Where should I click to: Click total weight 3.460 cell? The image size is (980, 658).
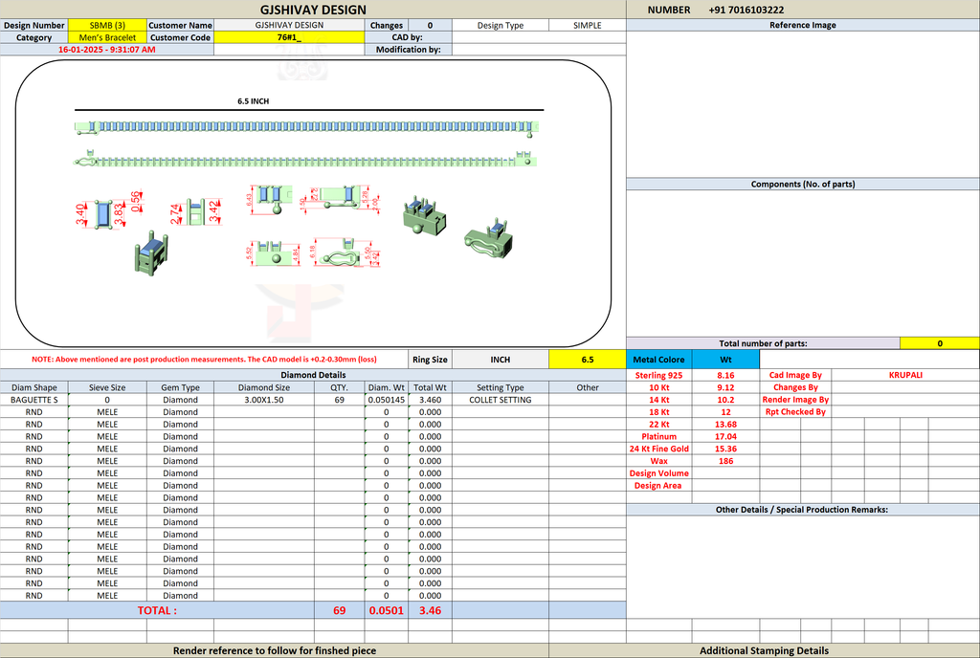click(x=430, y=400)
